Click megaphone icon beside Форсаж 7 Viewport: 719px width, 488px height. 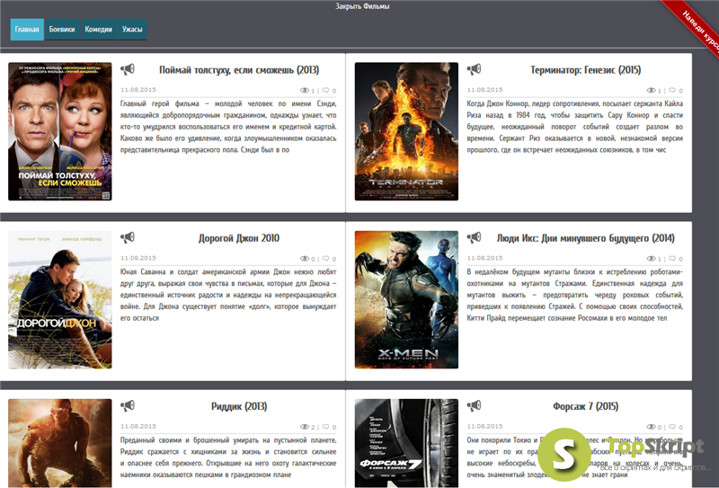click(x=475, y=406)
